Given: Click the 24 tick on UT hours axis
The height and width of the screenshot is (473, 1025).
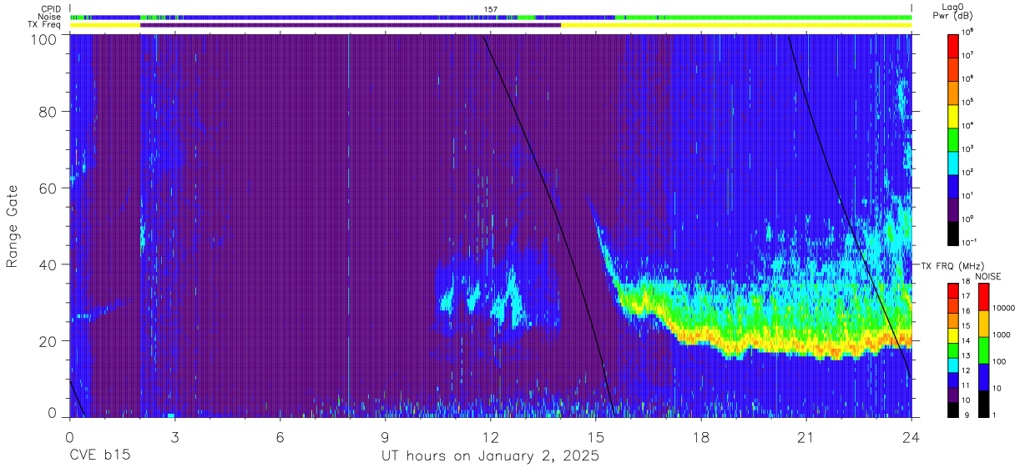Looking at the screenshot, I should coord(911,436).
